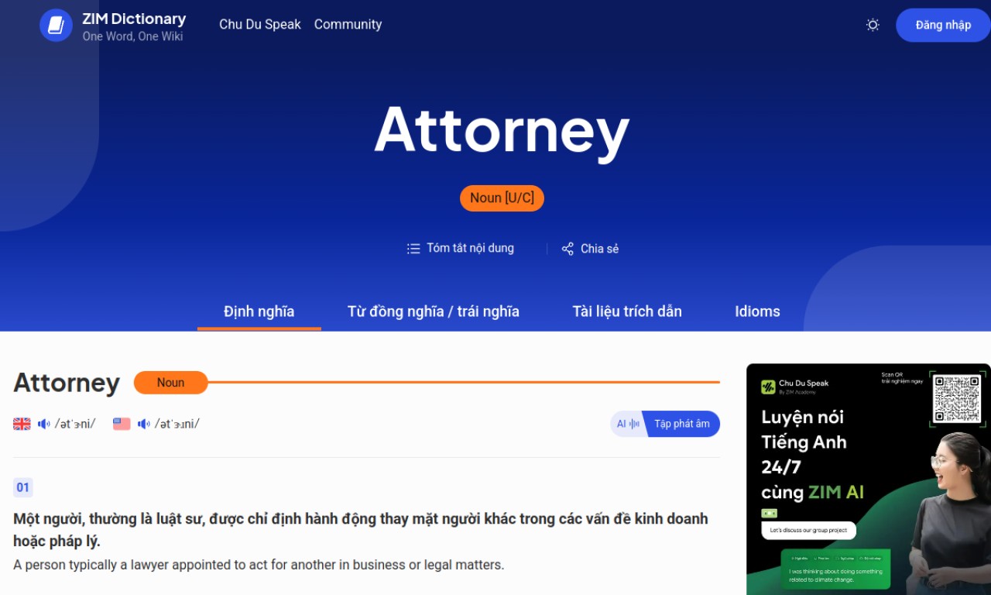Click the orange Noun [U/C] badge
The width and height of the screenshot is (991, 595).
502,198
